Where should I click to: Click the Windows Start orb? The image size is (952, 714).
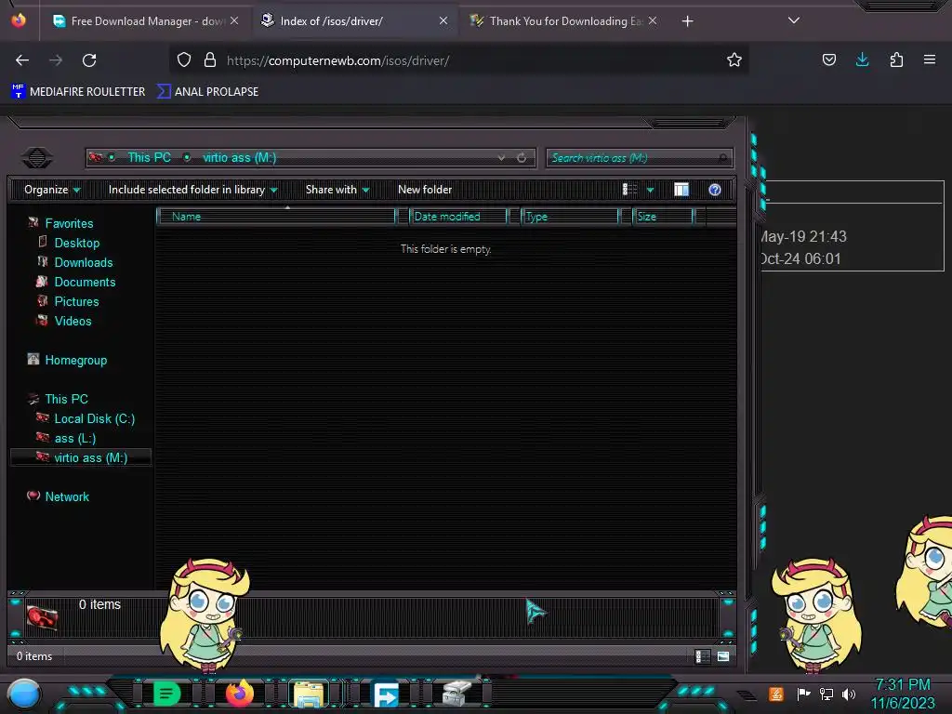pyautogui.click(x=24, y=694)
